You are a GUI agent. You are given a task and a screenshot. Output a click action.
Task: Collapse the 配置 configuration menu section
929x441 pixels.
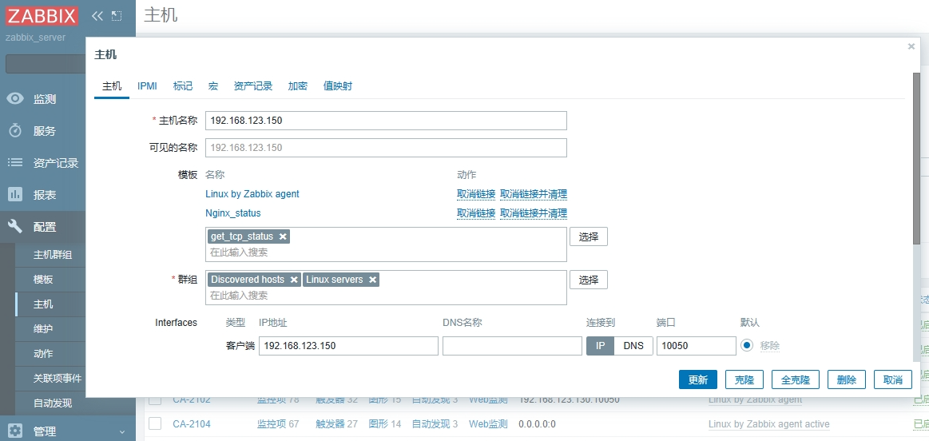pos(68,227)
